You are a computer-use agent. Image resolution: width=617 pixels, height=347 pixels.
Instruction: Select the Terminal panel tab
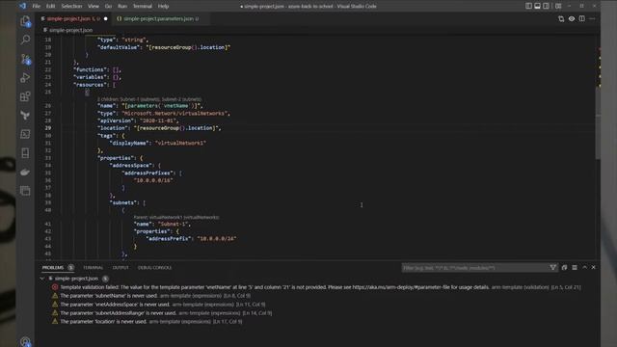pyautogui.click(x=93, y=268)
